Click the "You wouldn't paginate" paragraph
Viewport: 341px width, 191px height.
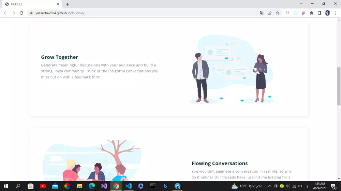pyautogui.click(x=241, y=174)
